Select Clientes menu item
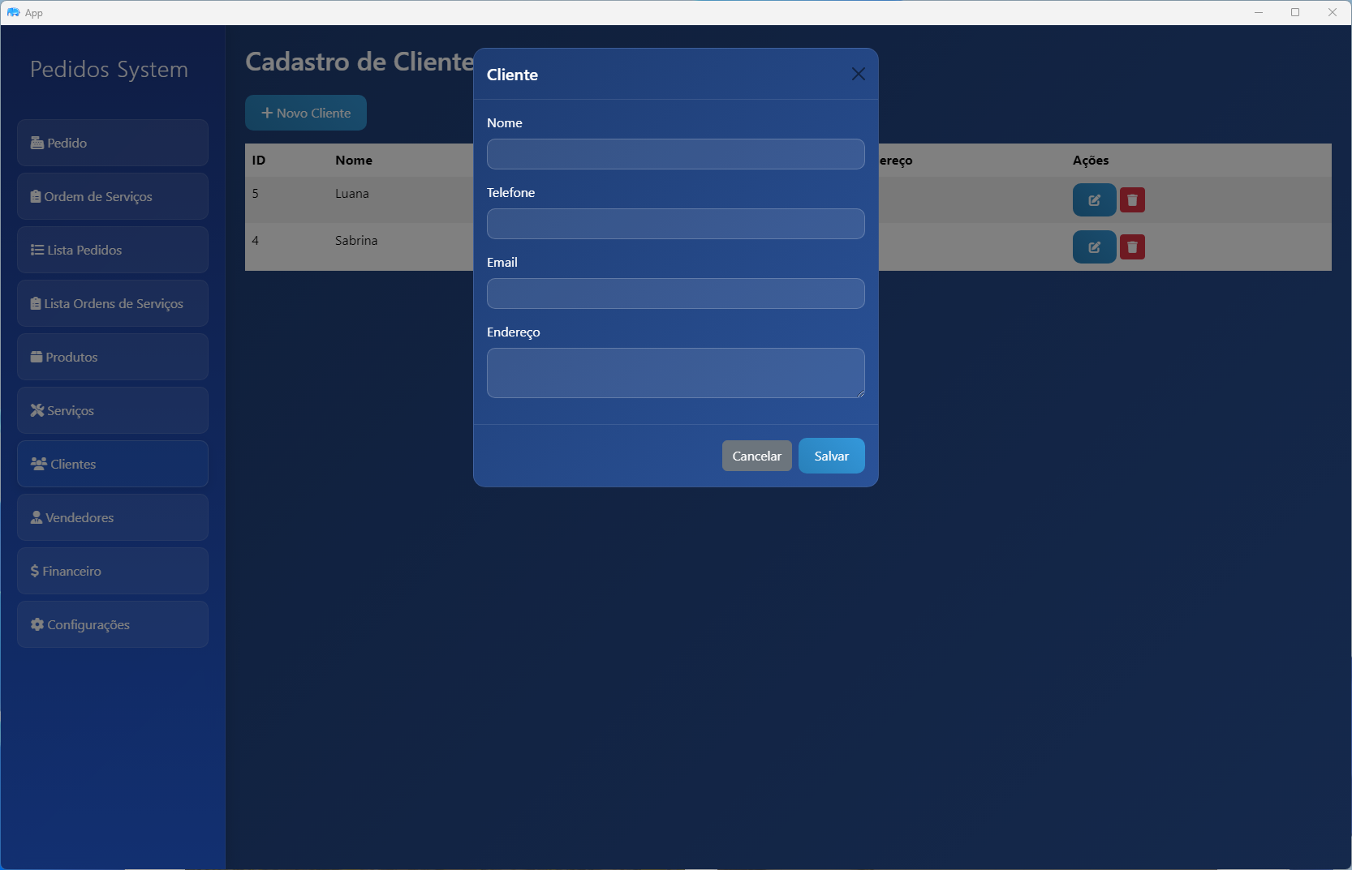This screenshot has width=1352, height=870. (113, 464)
